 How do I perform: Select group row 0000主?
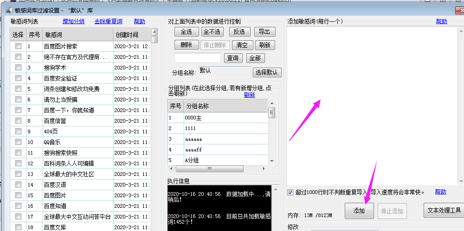[218, 118]
